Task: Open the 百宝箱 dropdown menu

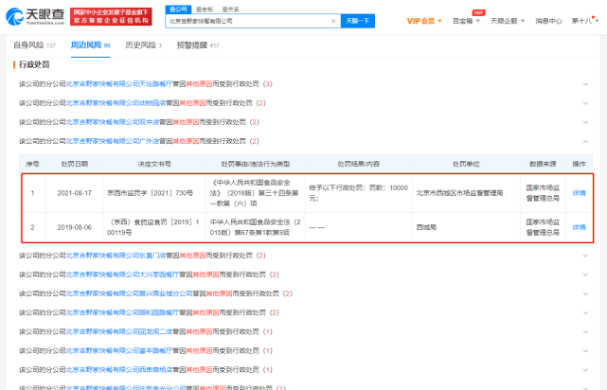Action: [466, 21]
